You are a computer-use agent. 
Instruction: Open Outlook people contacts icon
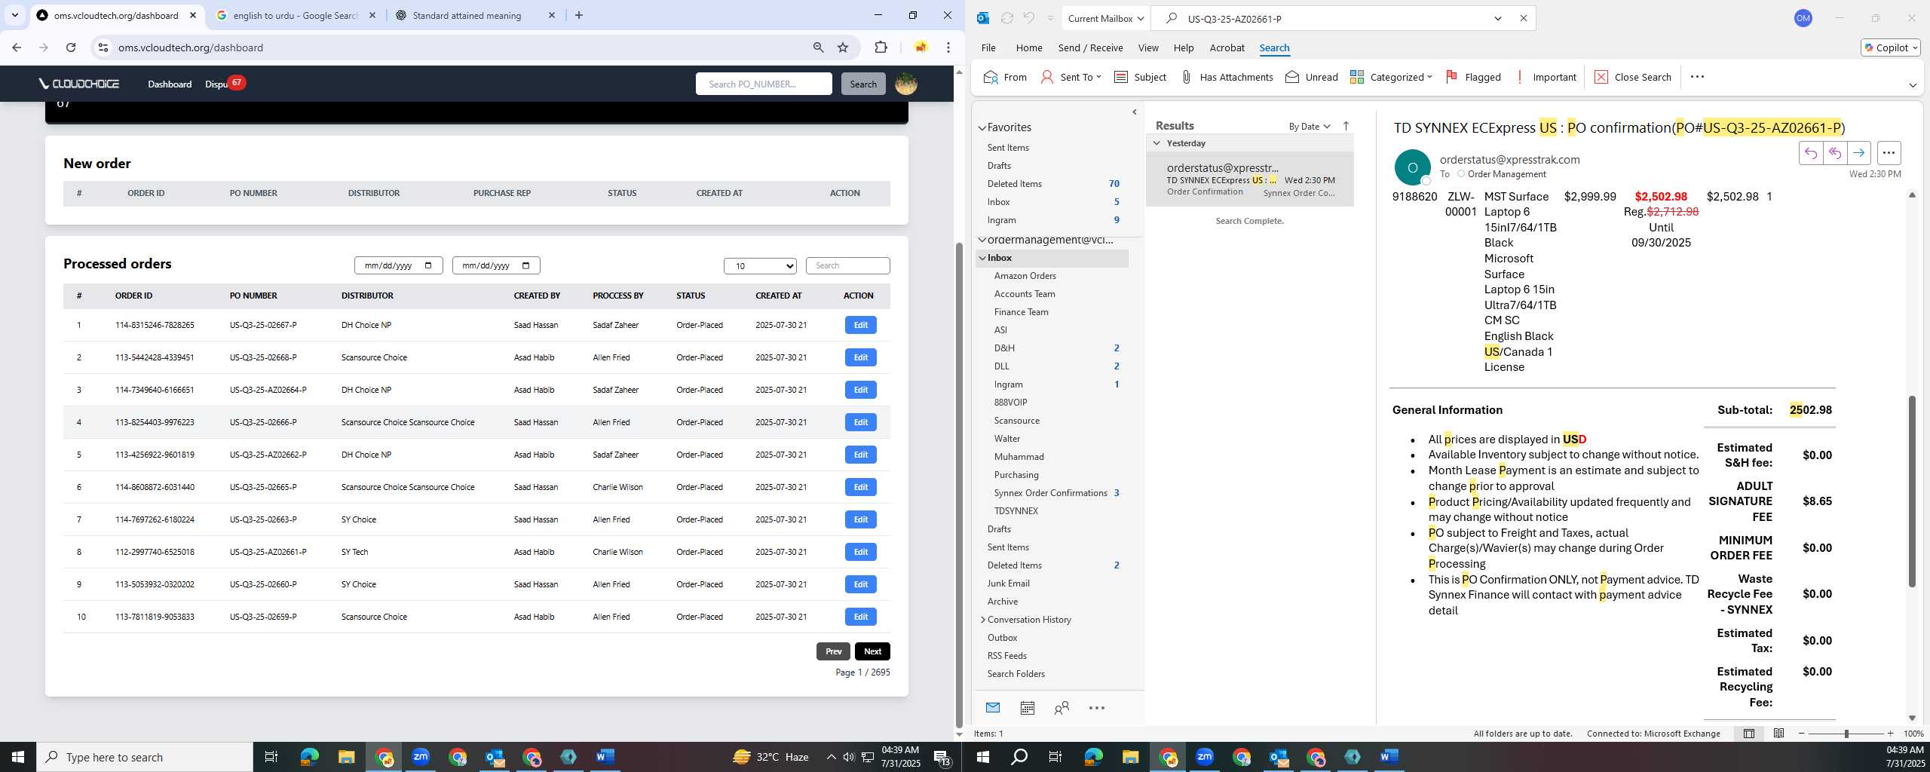click(1061, 708)
